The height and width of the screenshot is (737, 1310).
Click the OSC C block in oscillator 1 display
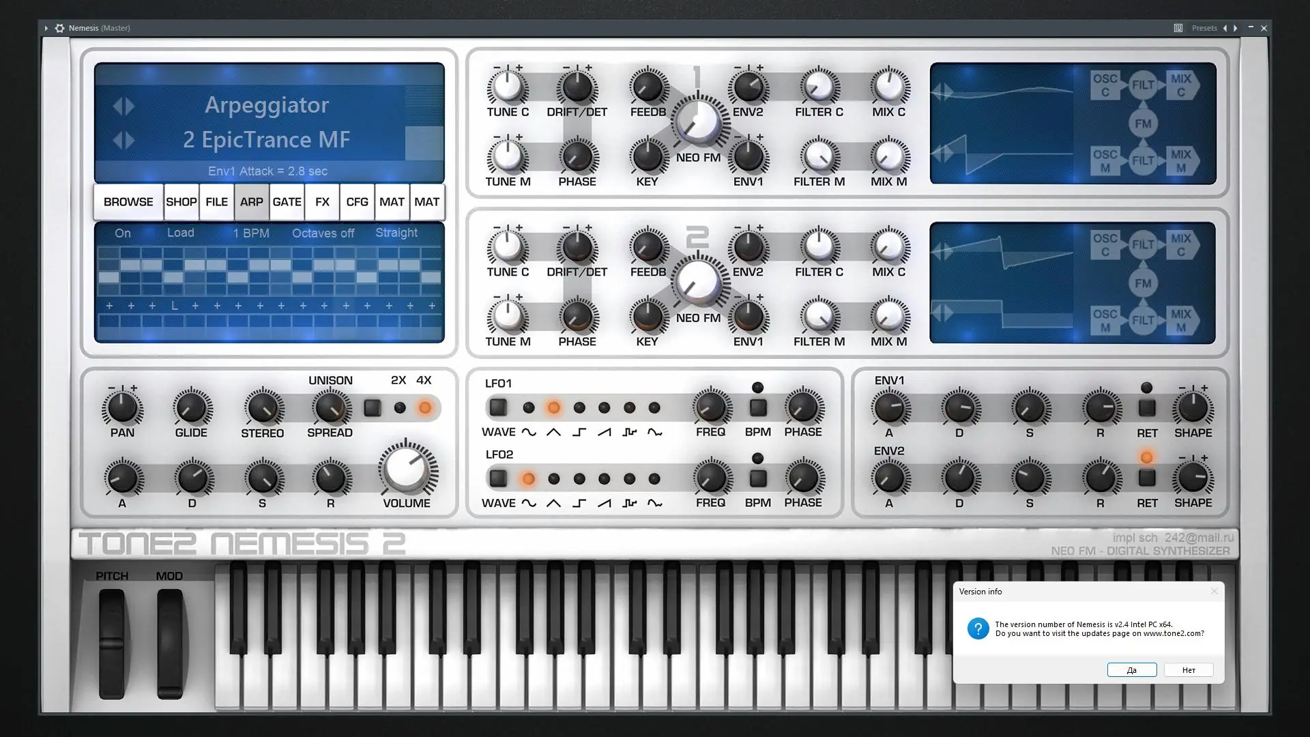(x=1105, y=85)
